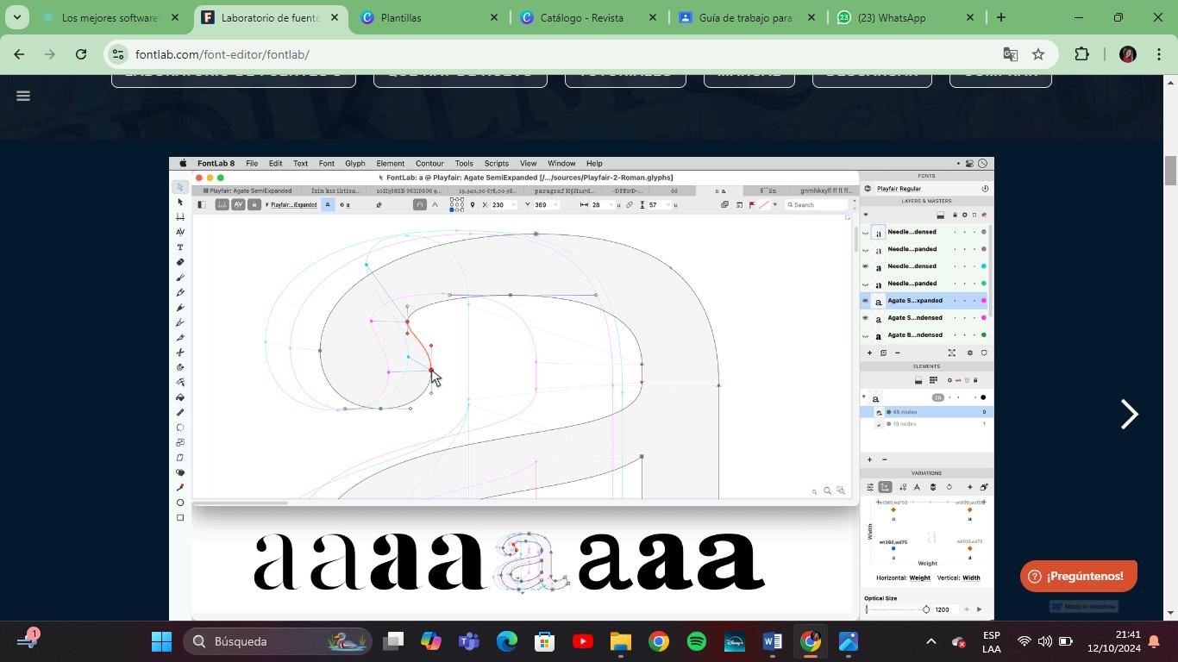Click the remove layer minus icon
Screen dimensions: 1178x662
click(x=897, y=353)
